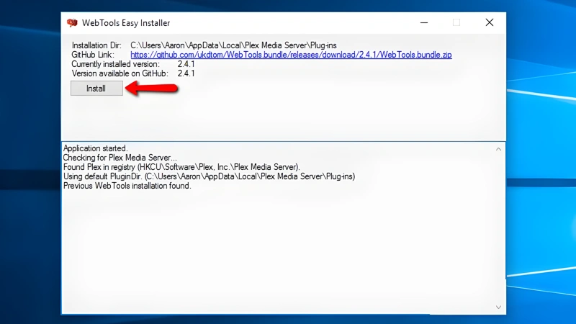The width and height of the screenshot is (576, 324).
Task: Click the 'Found Plex in registry' log line
Action: click(x=181, y=167)
